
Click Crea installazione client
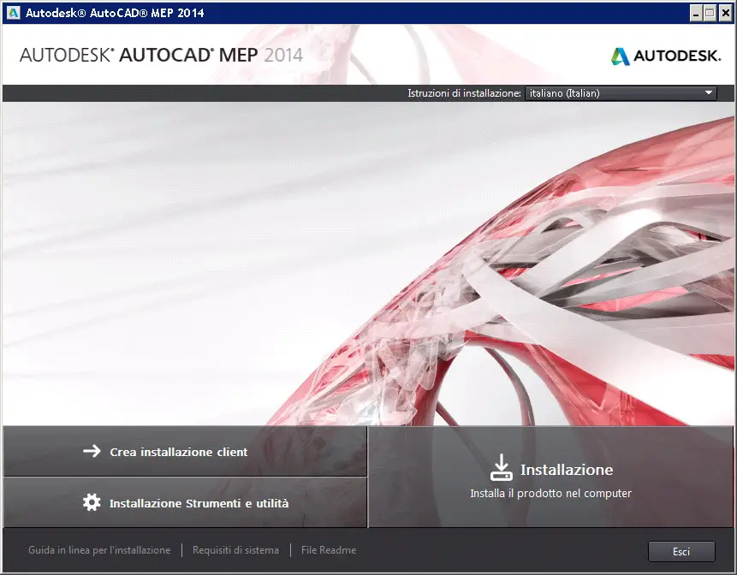coord(185,451)
